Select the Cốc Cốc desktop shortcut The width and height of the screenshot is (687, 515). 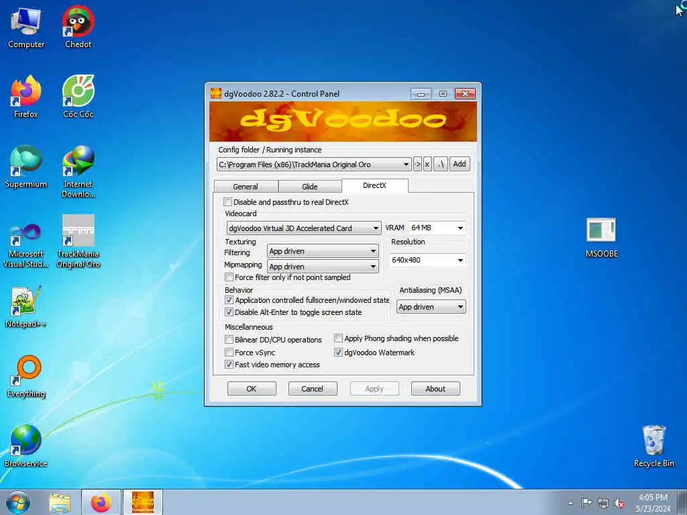click(78, 97)
